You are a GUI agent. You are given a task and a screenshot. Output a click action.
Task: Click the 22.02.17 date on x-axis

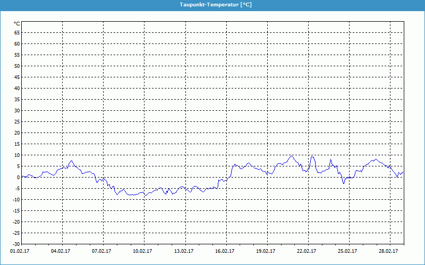click(307, 252)
